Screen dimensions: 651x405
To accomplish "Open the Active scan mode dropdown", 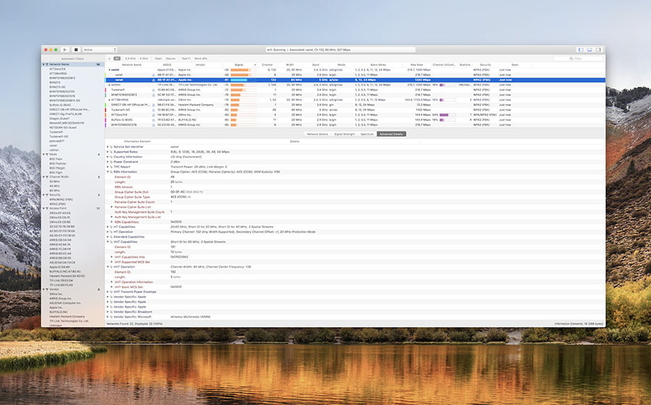I will tap(100, 50).
